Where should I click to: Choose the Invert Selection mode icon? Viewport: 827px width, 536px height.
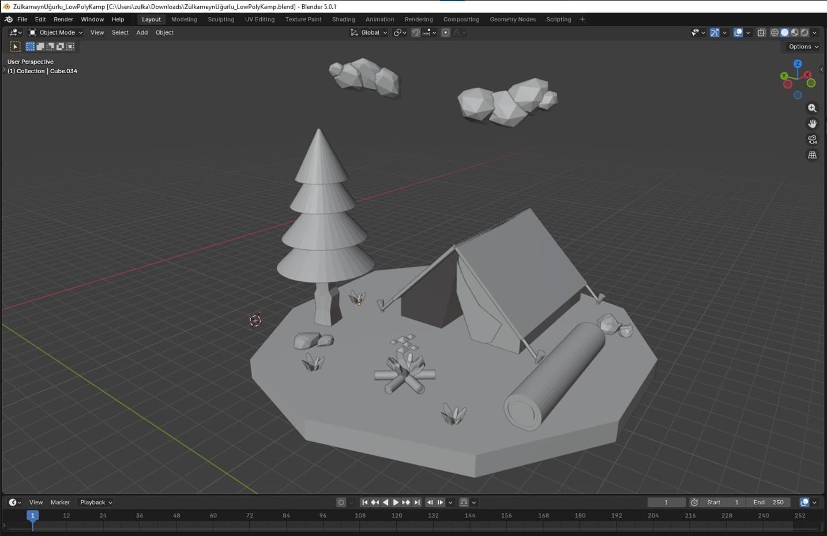pyautogui.click(x=60, y=47)
